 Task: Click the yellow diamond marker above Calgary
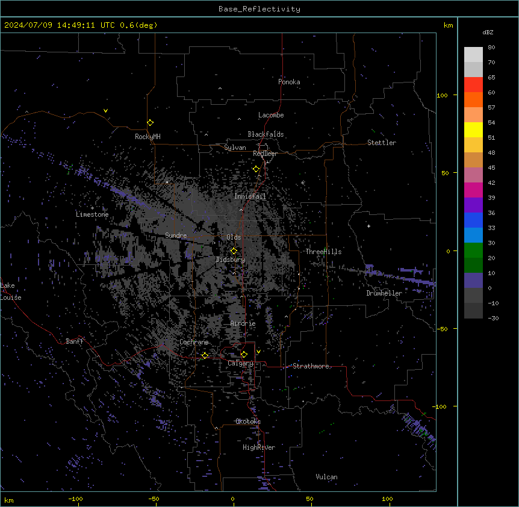click(x=244, y=355)
